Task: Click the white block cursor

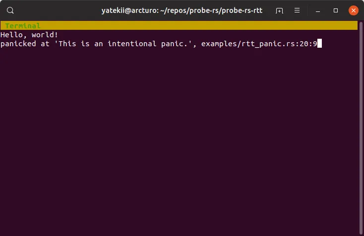Action: 320,44
